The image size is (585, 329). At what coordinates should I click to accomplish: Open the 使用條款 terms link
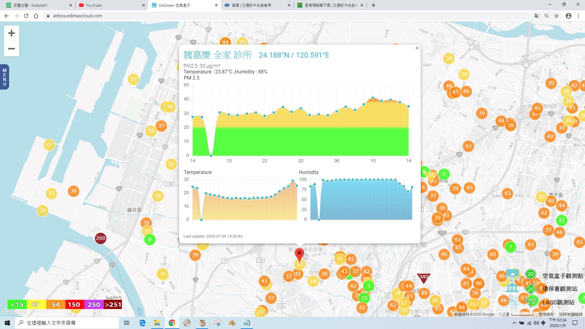[x=546, y=314]
